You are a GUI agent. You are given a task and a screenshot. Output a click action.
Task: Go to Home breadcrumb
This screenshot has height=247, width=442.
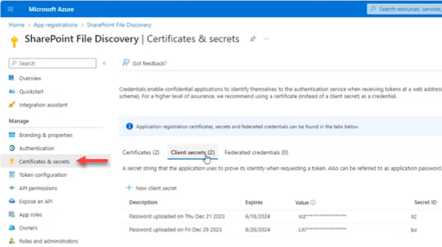(x=17, y=25)
